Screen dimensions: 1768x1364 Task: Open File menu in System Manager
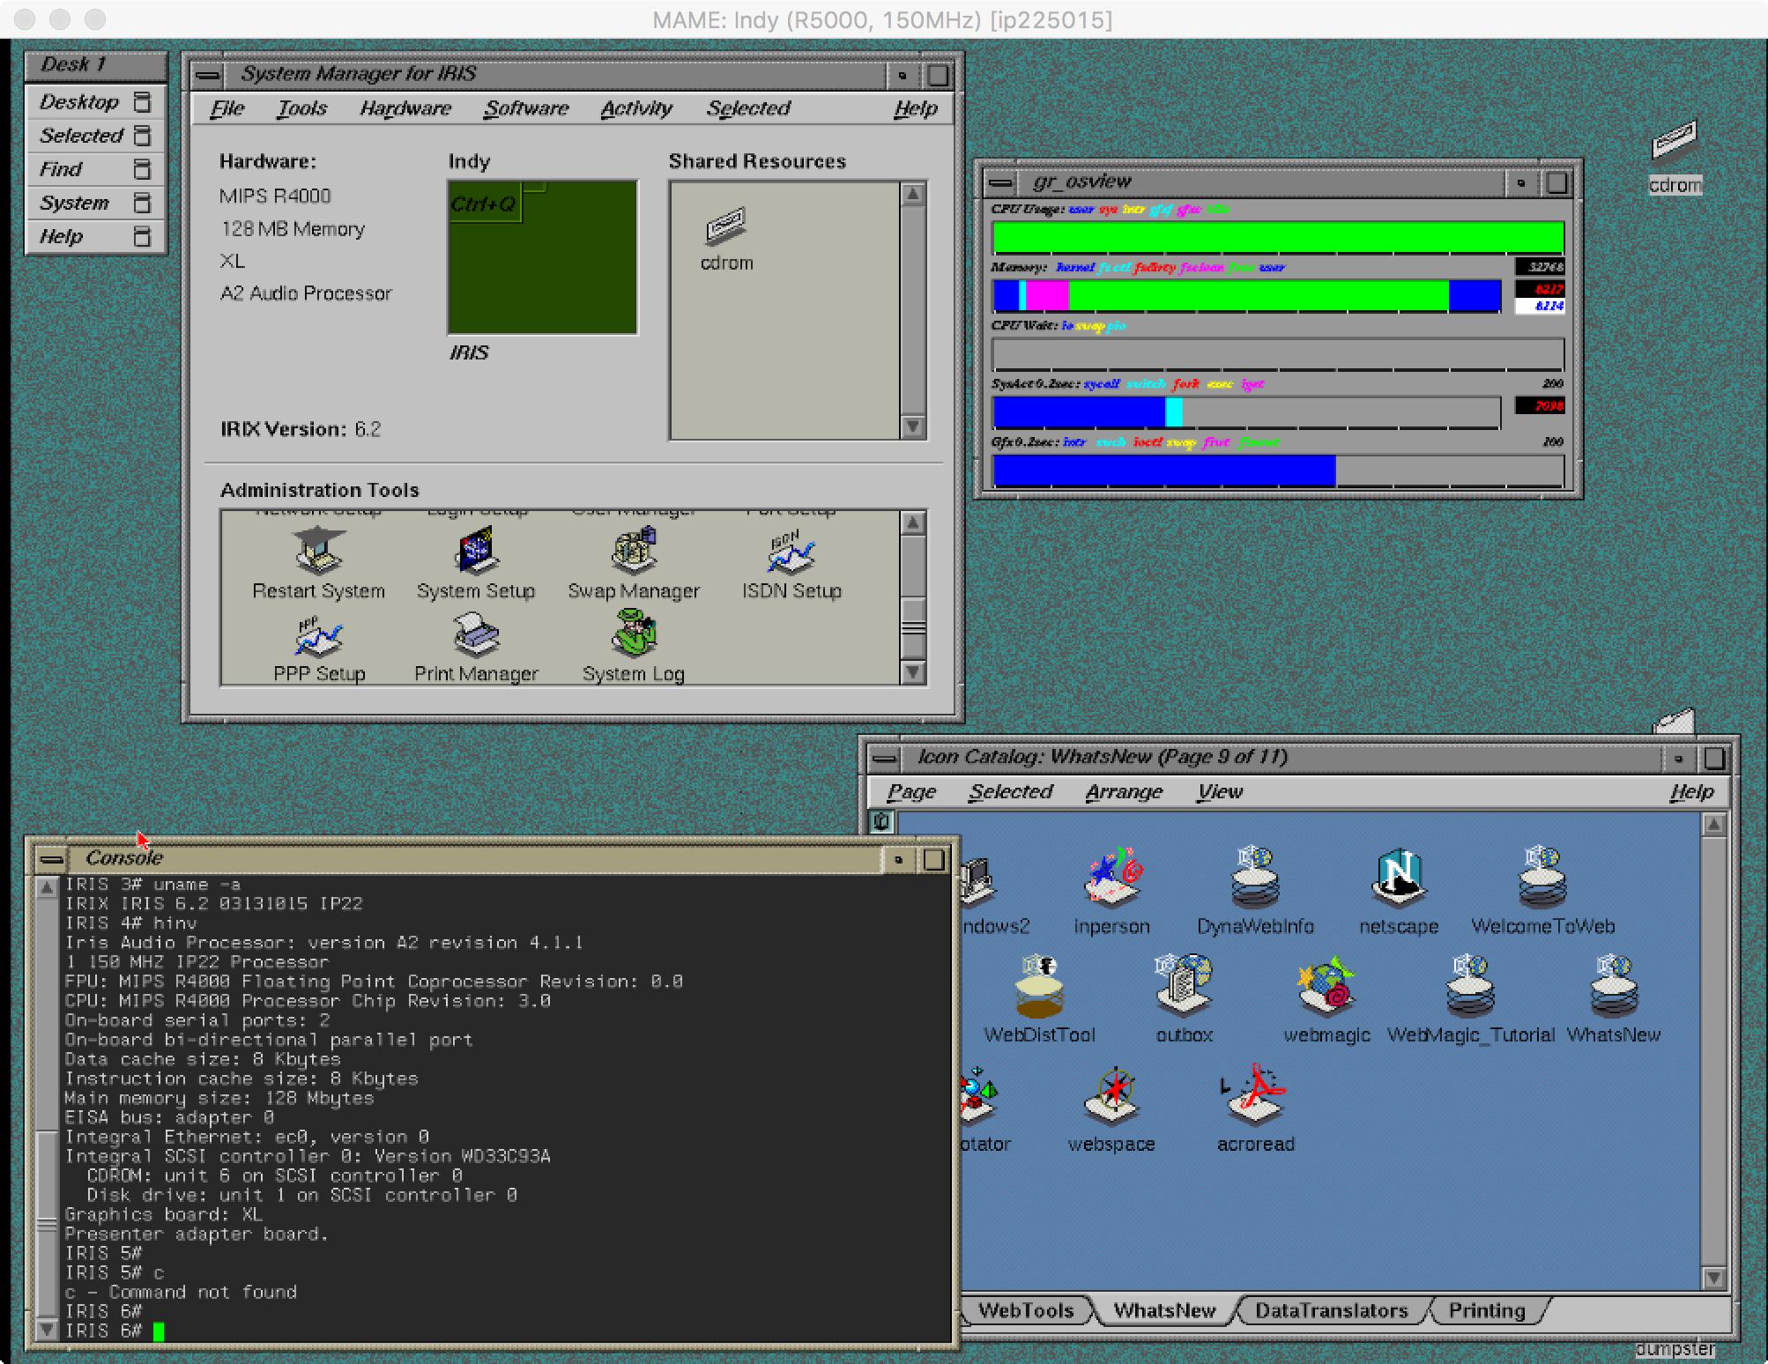227,108
